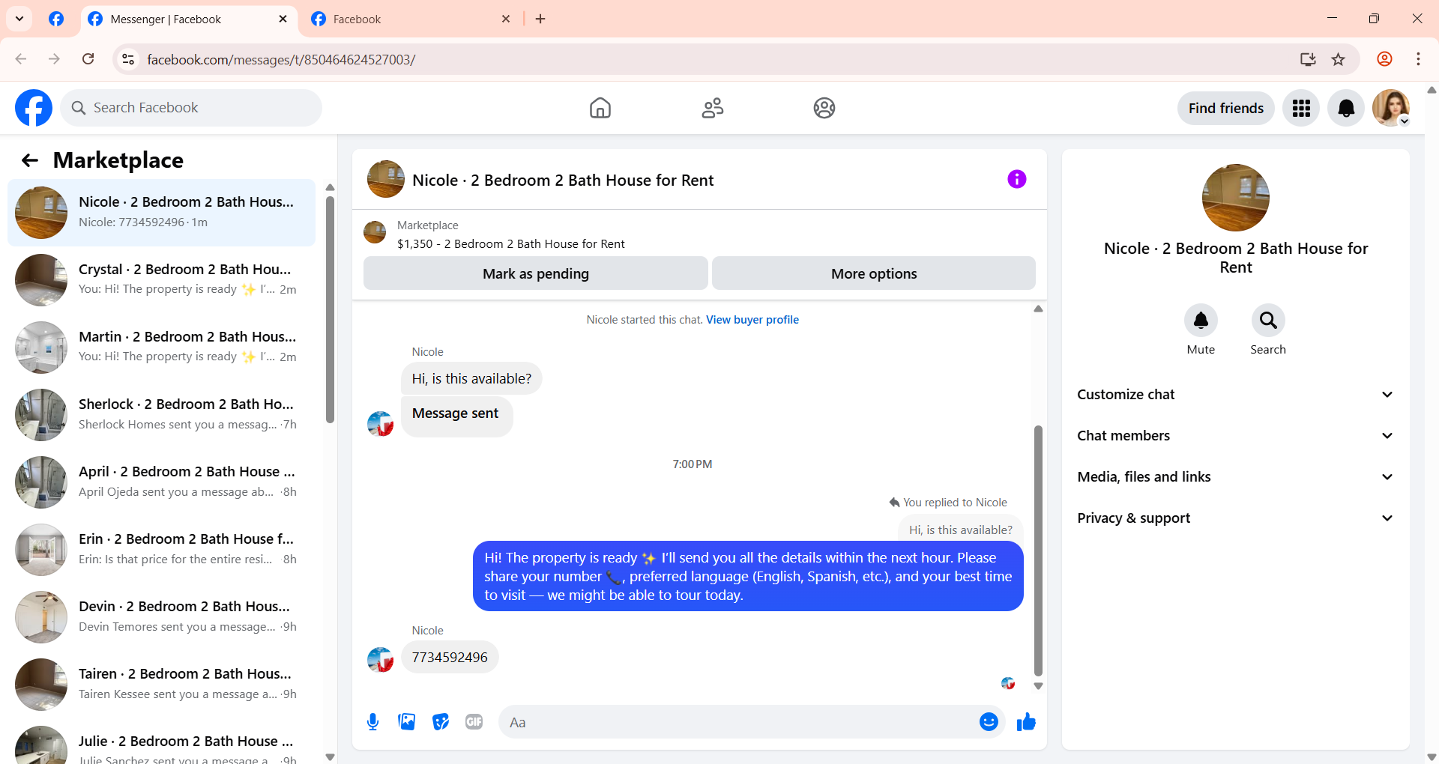
Task: Open Chrome three-dot menu
Action: (x=1418, y=59)
